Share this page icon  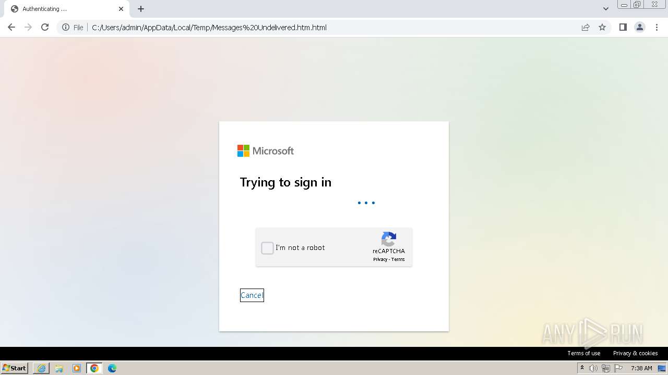point(586,28)
